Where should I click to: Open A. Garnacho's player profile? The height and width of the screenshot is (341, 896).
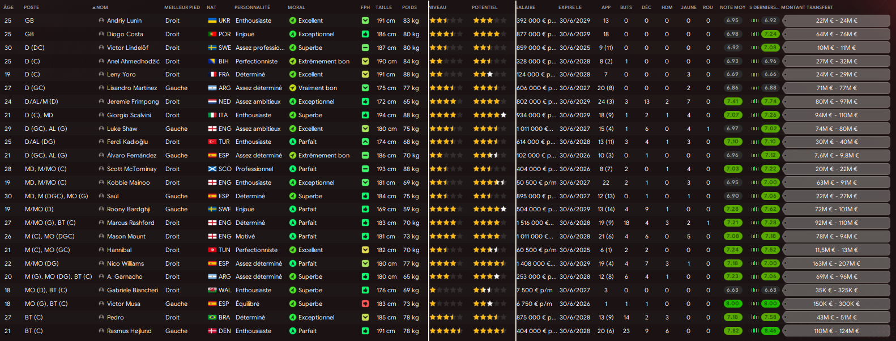(x=125, y=276)
